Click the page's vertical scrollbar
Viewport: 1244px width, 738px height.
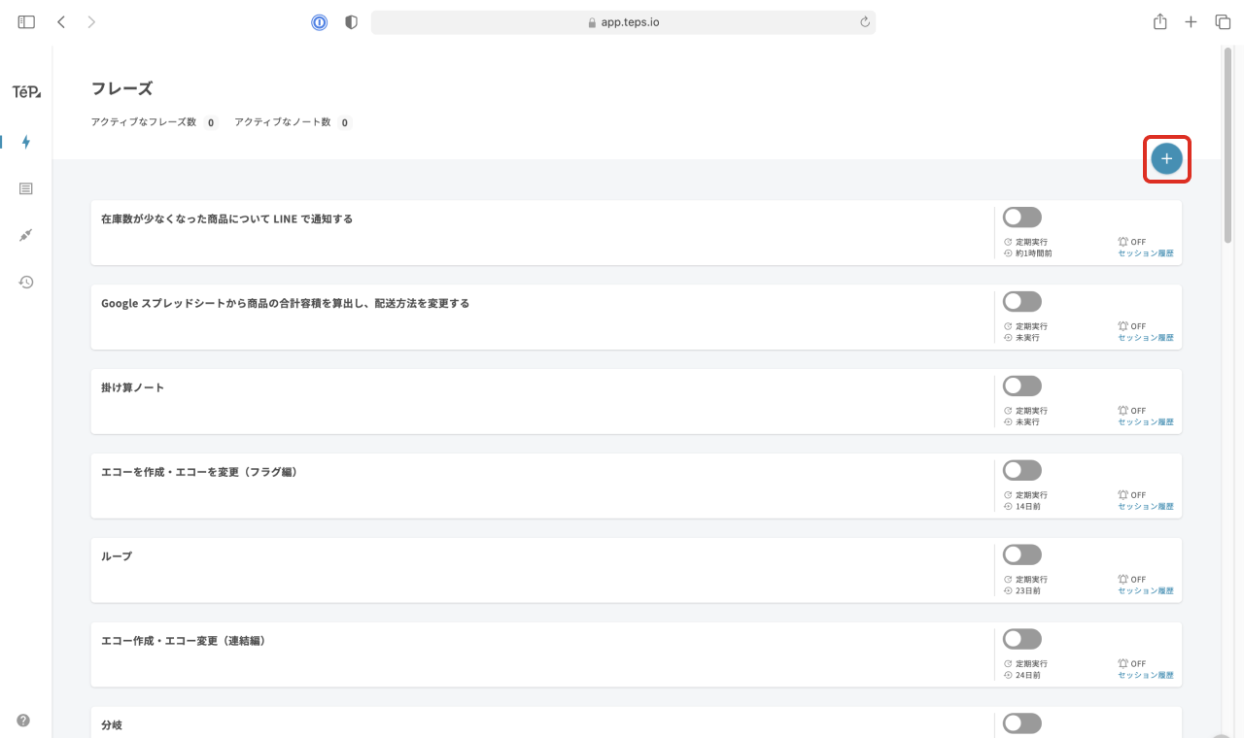(1227, 146)
